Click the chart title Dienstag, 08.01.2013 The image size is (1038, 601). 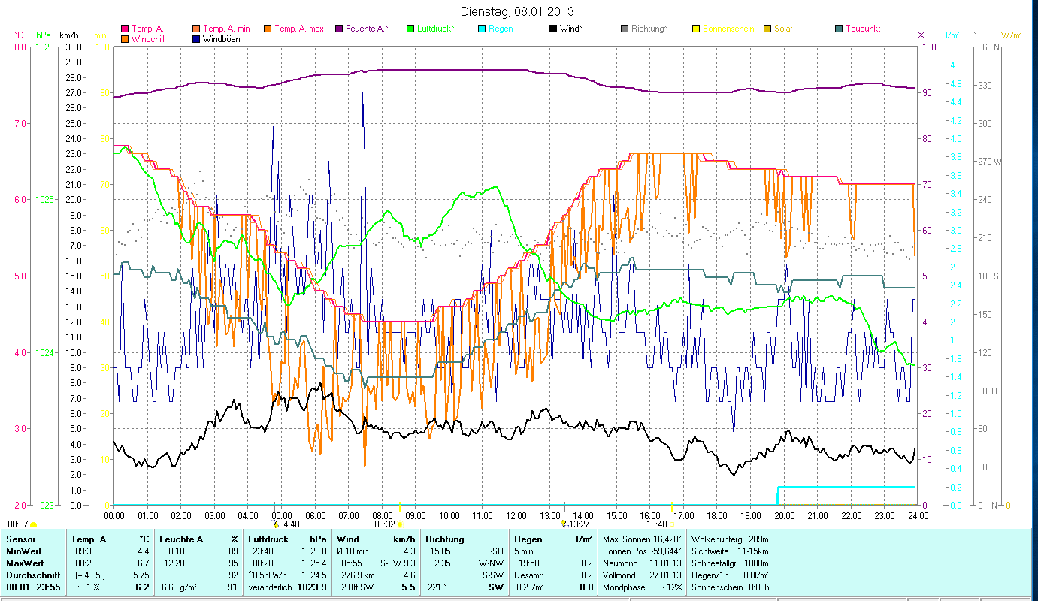[x=519, y=11]
